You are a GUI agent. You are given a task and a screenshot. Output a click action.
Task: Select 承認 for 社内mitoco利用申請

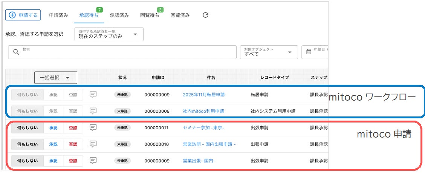54,111
